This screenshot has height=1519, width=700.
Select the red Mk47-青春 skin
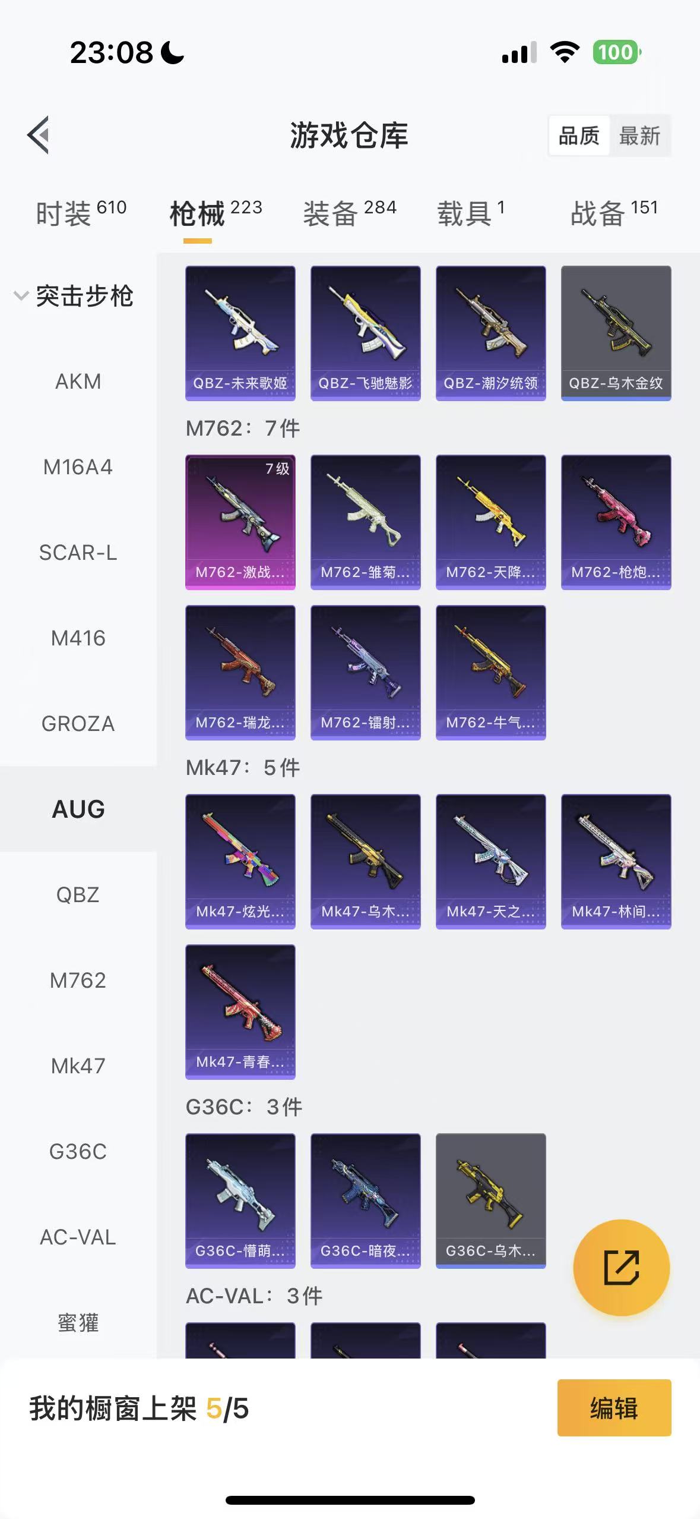pos(240,1012)
